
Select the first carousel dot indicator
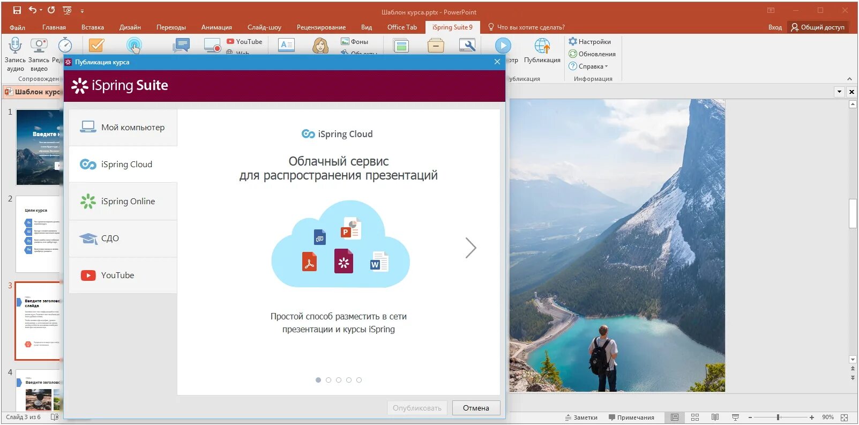[x=318, y=380]
